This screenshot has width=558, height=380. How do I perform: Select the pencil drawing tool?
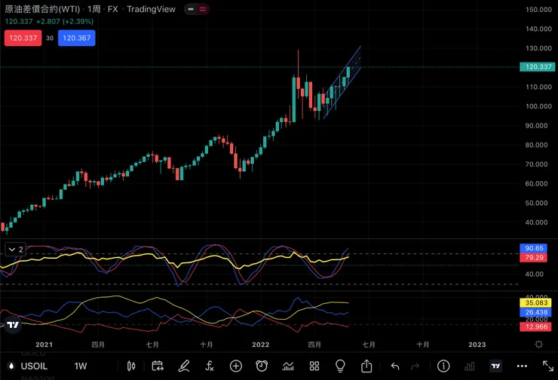[184, 366]
